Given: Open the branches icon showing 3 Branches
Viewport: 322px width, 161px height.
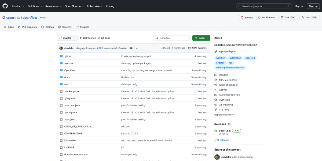Looking at the screenshot, I should tap(81, 38).
